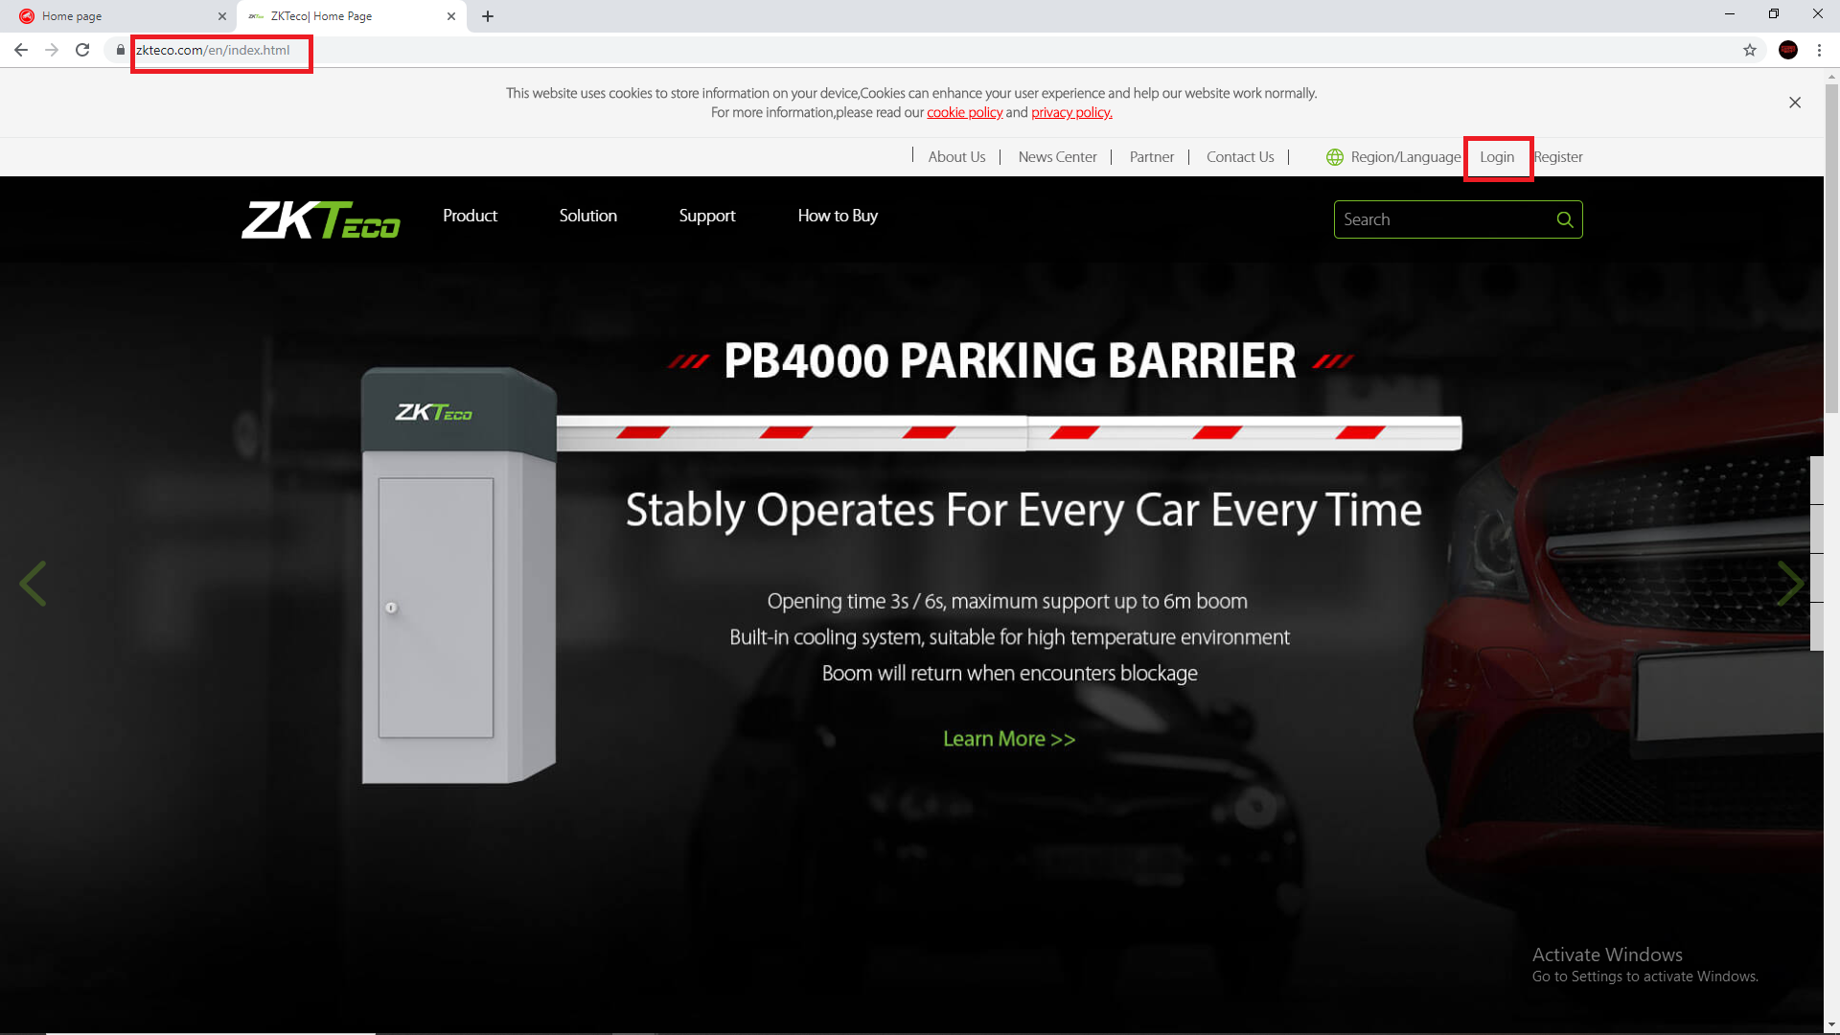1840x1035 pixels.
Task: Show previous slide with left chevron
Action: (x=33, y=584)
